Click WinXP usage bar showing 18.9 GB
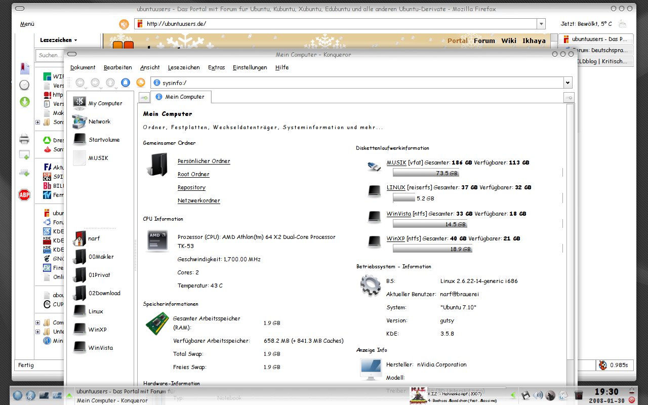The image size is (648, 405). tap(433, 249)
